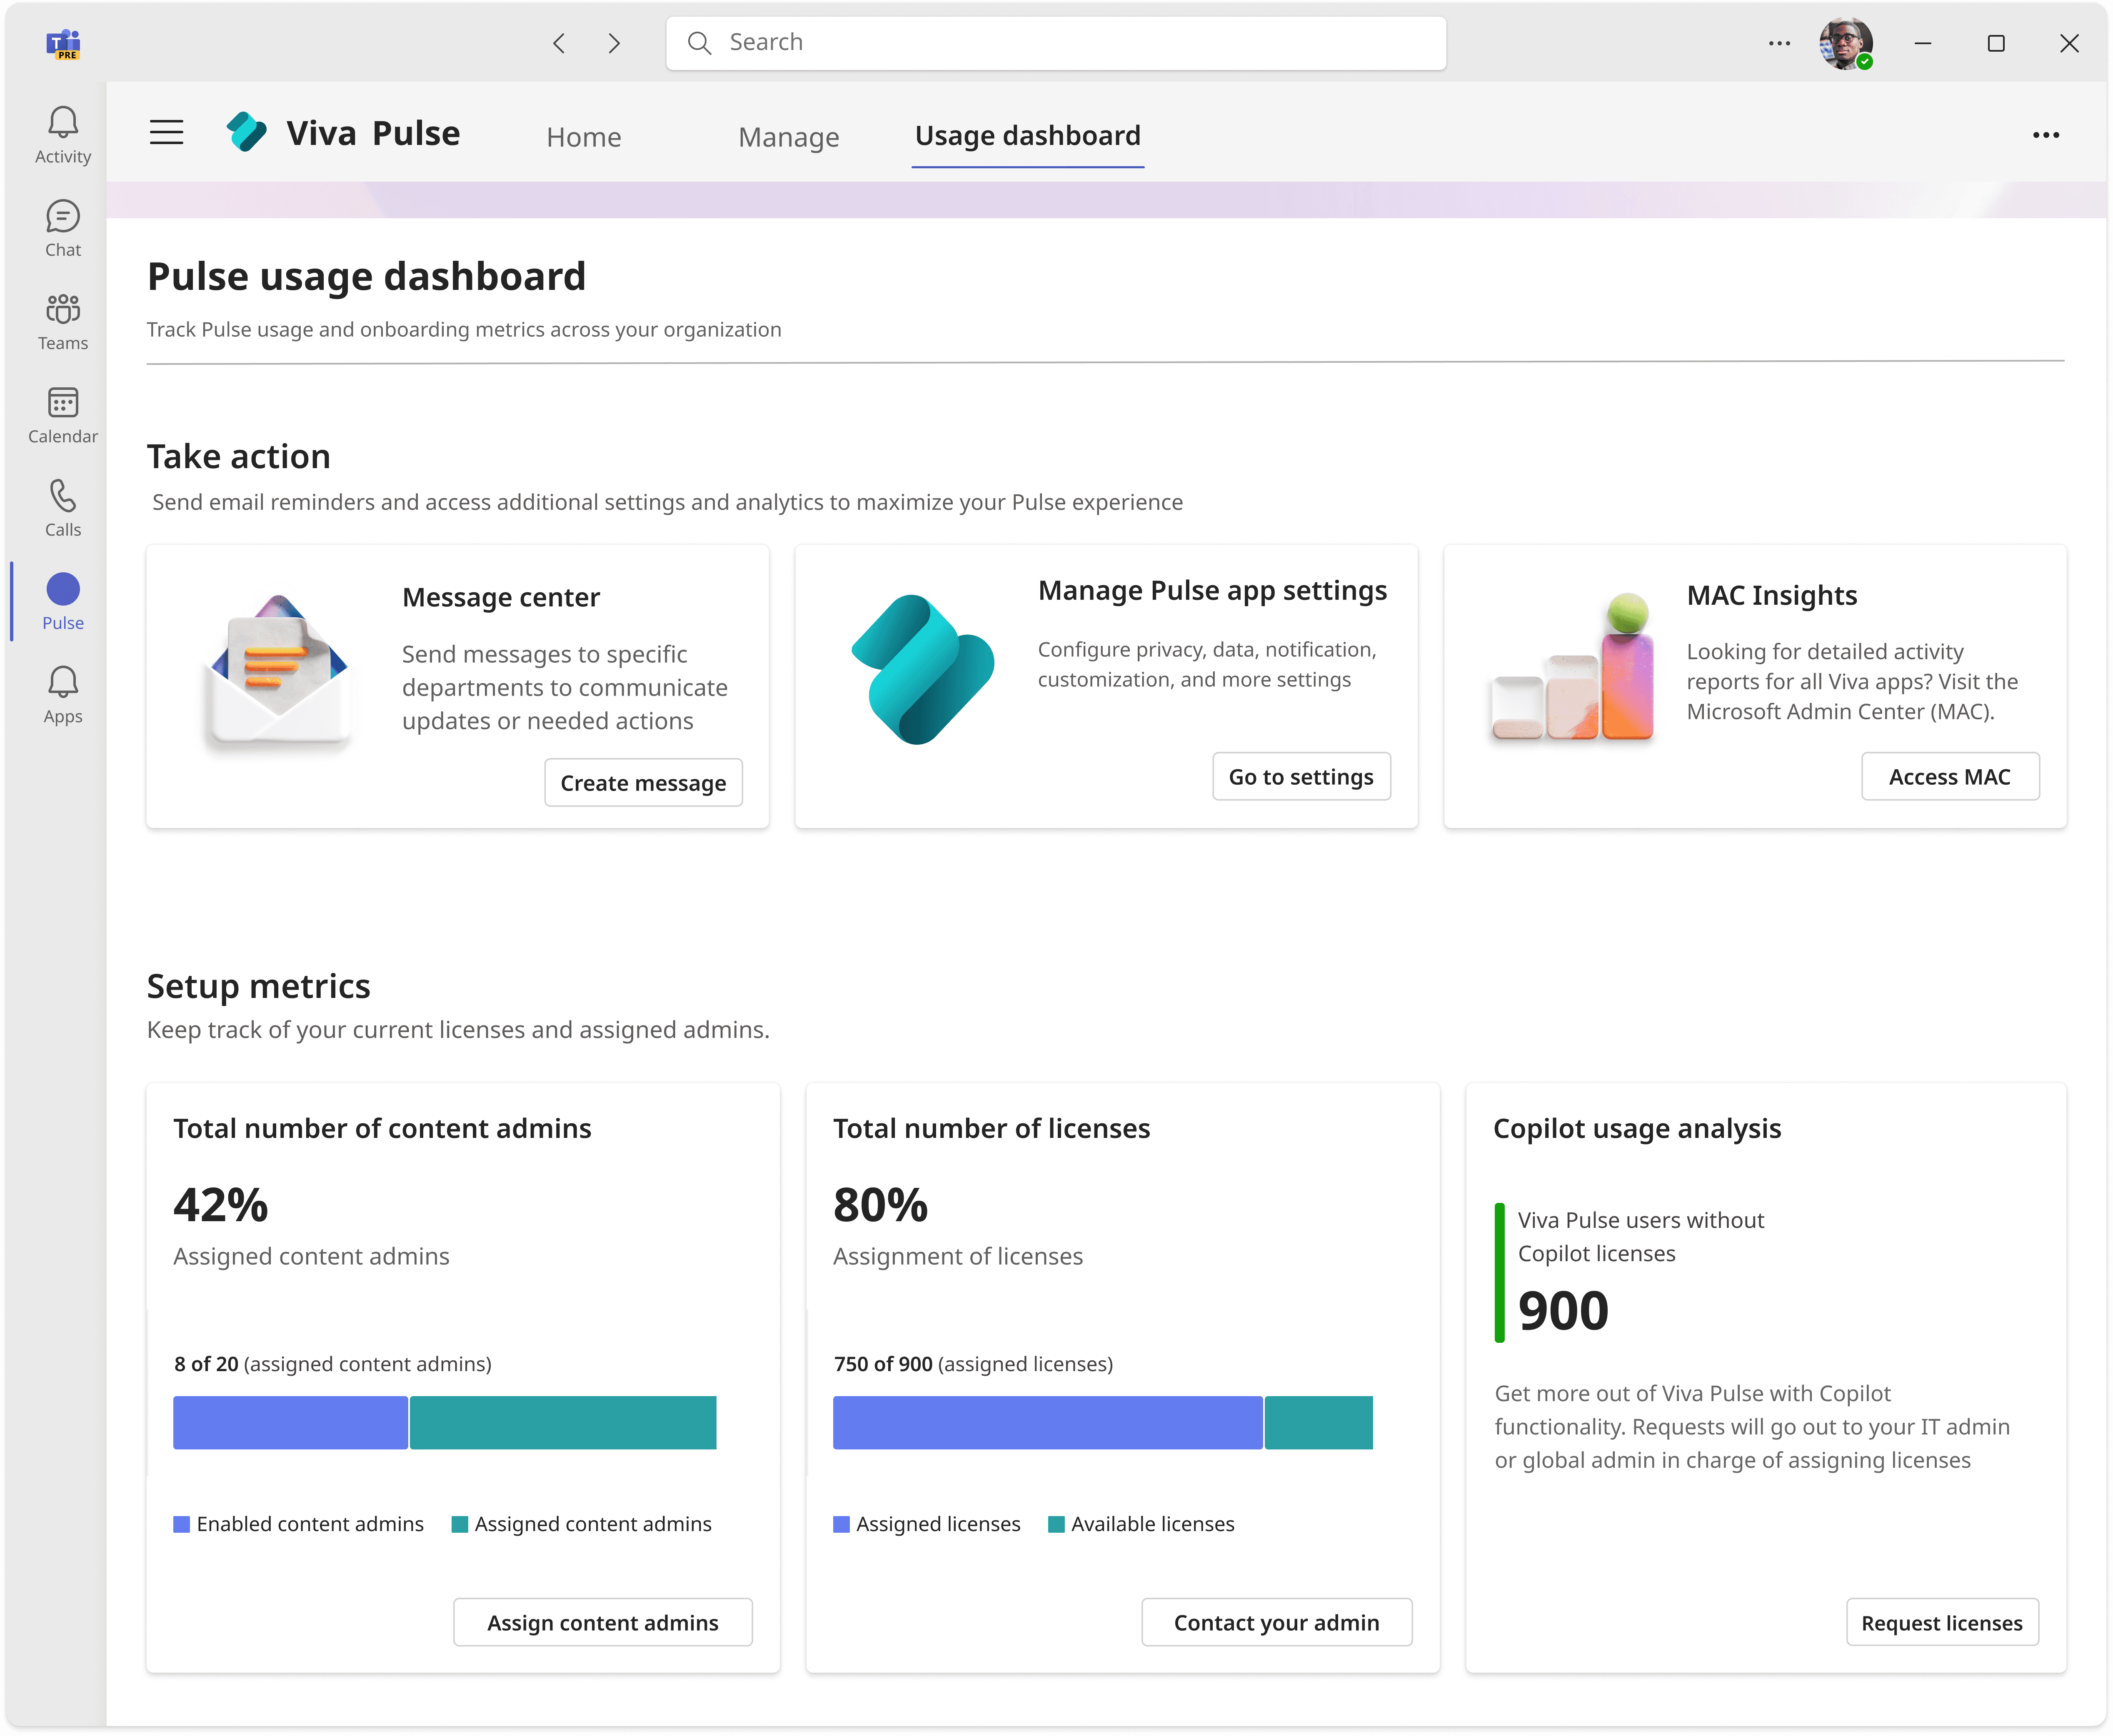This screenshot has height=1736, width=2113.
Task: Click the Create message button
Action: click(643, 783)
